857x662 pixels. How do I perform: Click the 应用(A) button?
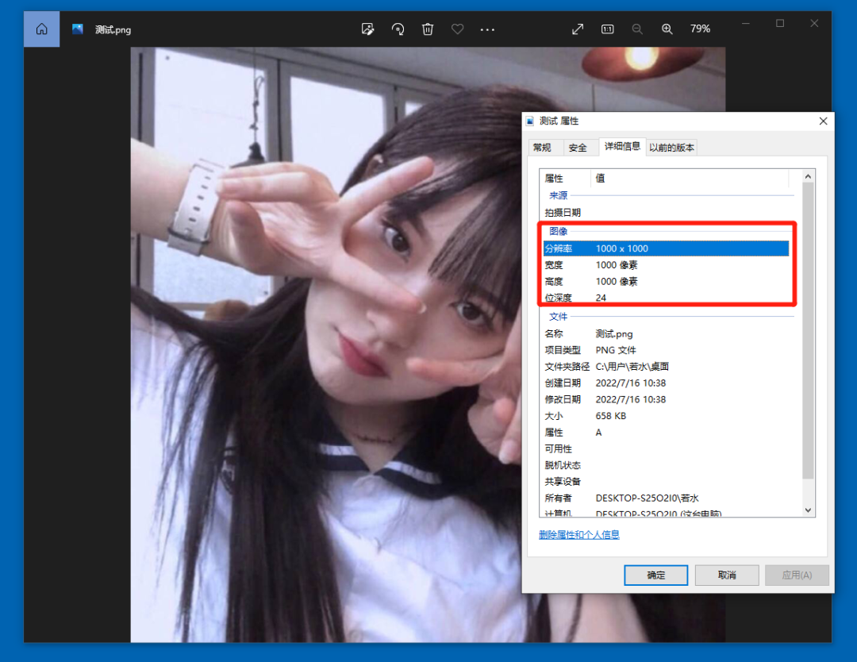tap(797, 575)
